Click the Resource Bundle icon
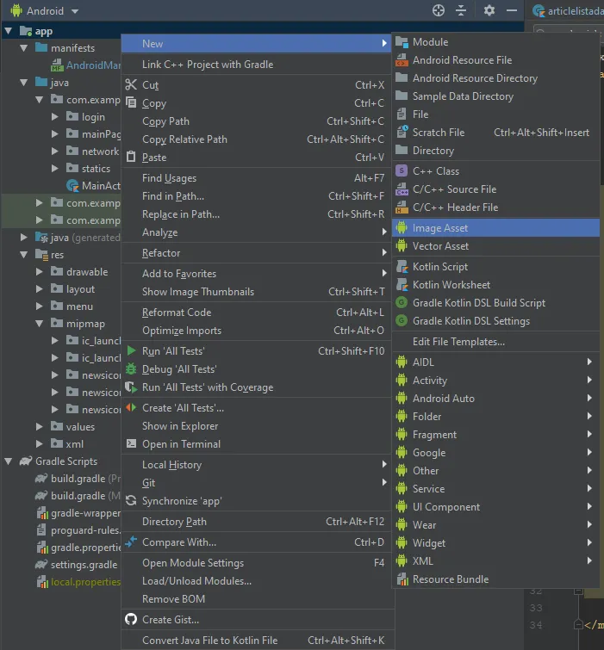 tap(402, 579)
